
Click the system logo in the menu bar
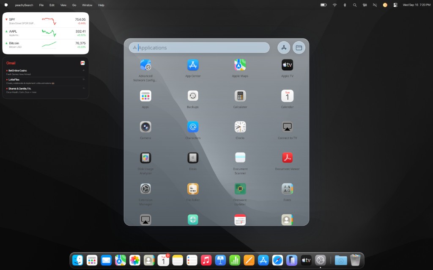[x=6, y=5]
